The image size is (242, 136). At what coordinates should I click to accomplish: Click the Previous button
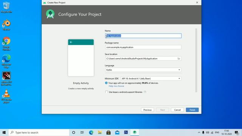(x=147, y=110)
